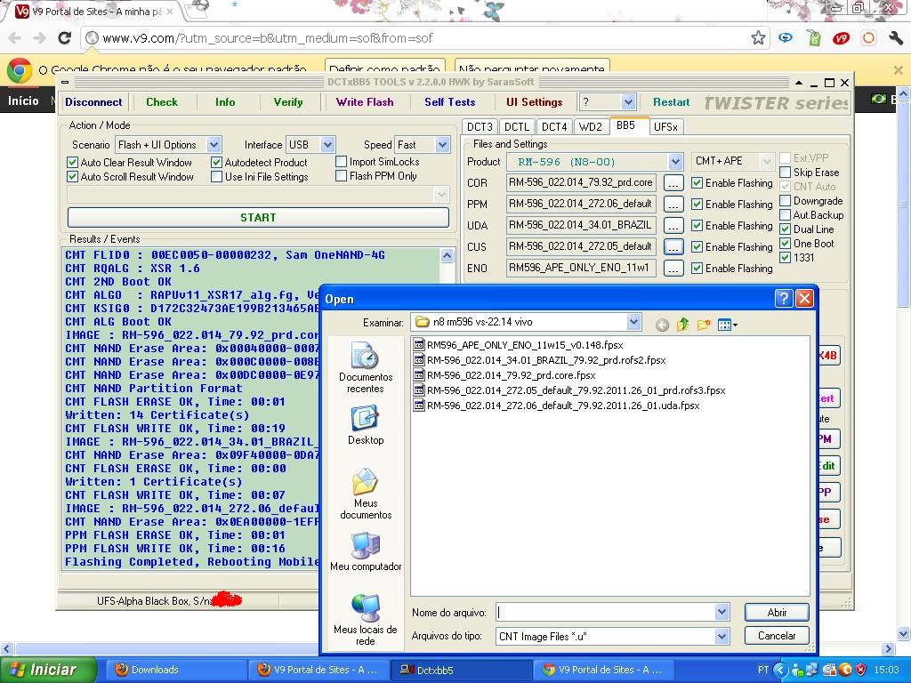This screenshot has width=911, height=683.
Task: Browse for the UDA file
Action: (x=673, y=225)
